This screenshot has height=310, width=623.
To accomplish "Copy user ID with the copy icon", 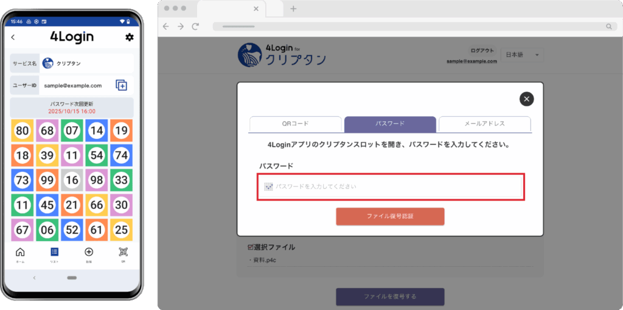I will tap(121, 85).
